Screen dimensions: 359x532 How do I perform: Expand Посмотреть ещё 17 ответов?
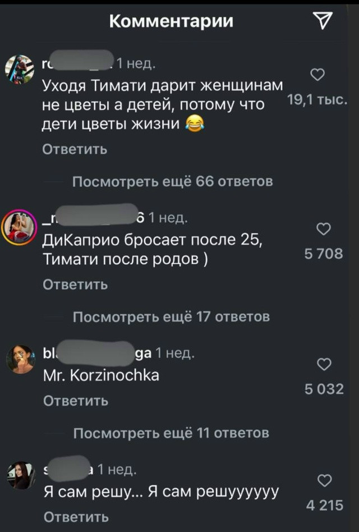[172, 317]
